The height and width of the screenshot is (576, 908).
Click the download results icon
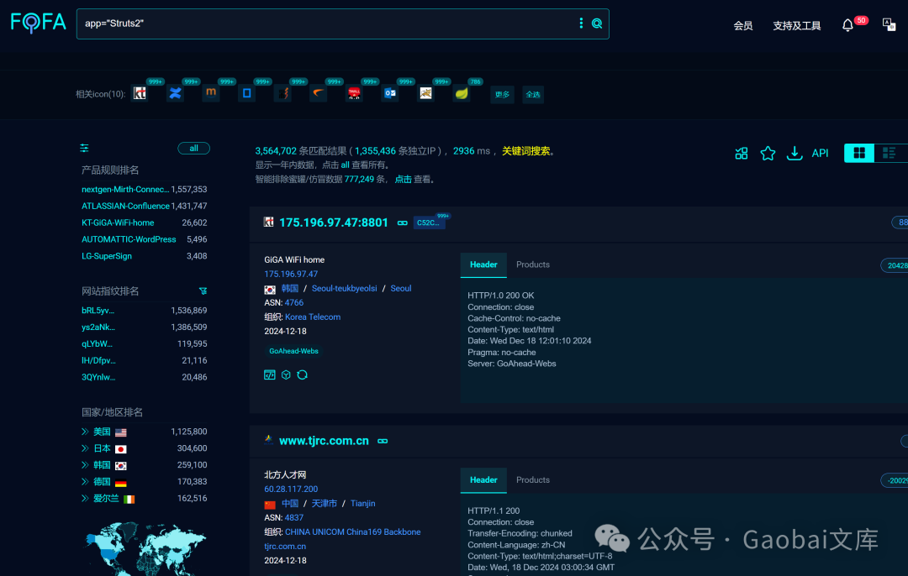794,154
